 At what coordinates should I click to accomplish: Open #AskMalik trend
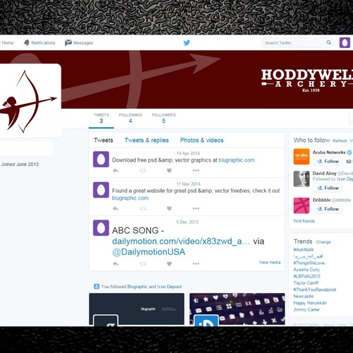(304, 249)
